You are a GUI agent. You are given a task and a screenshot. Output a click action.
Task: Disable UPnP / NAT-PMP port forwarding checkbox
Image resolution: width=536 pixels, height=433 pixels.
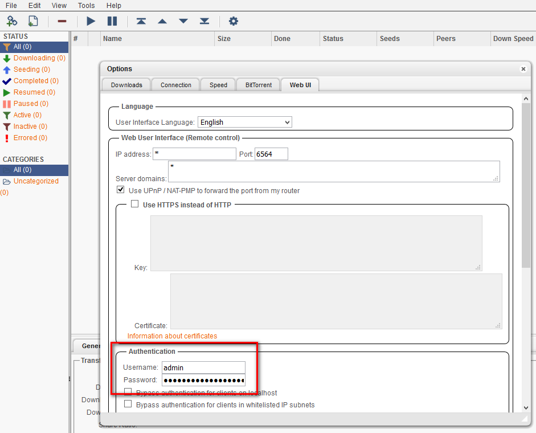click(120, 190)
